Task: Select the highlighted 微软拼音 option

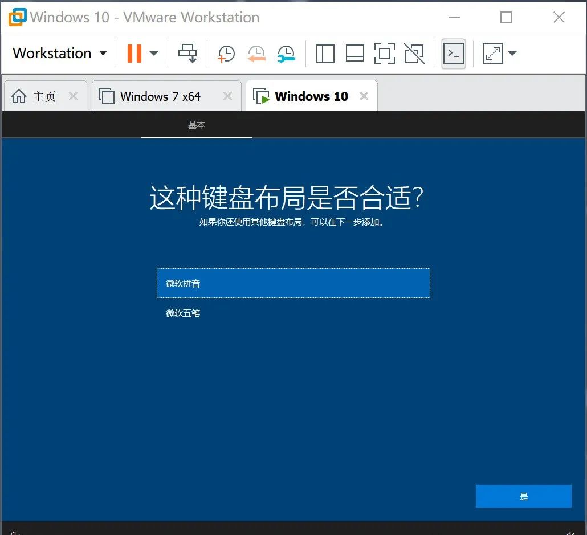Action: [x=293, y=283]
